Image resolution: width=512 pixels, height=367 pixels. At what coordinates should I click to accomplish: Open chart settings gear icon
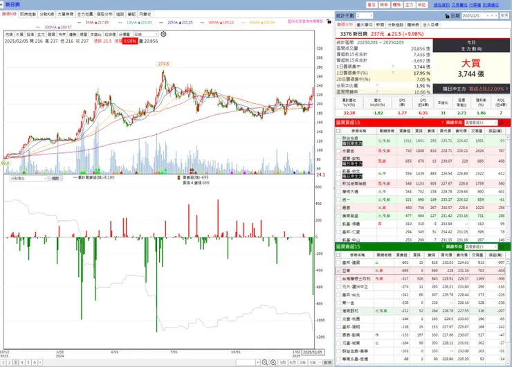pos(163,34)
